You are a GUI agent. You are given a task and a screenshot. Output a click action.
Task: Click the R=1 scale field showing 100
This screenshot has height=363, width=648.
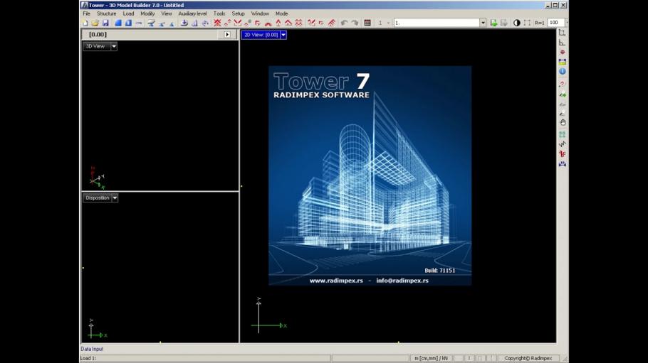[x=555, y=23]
